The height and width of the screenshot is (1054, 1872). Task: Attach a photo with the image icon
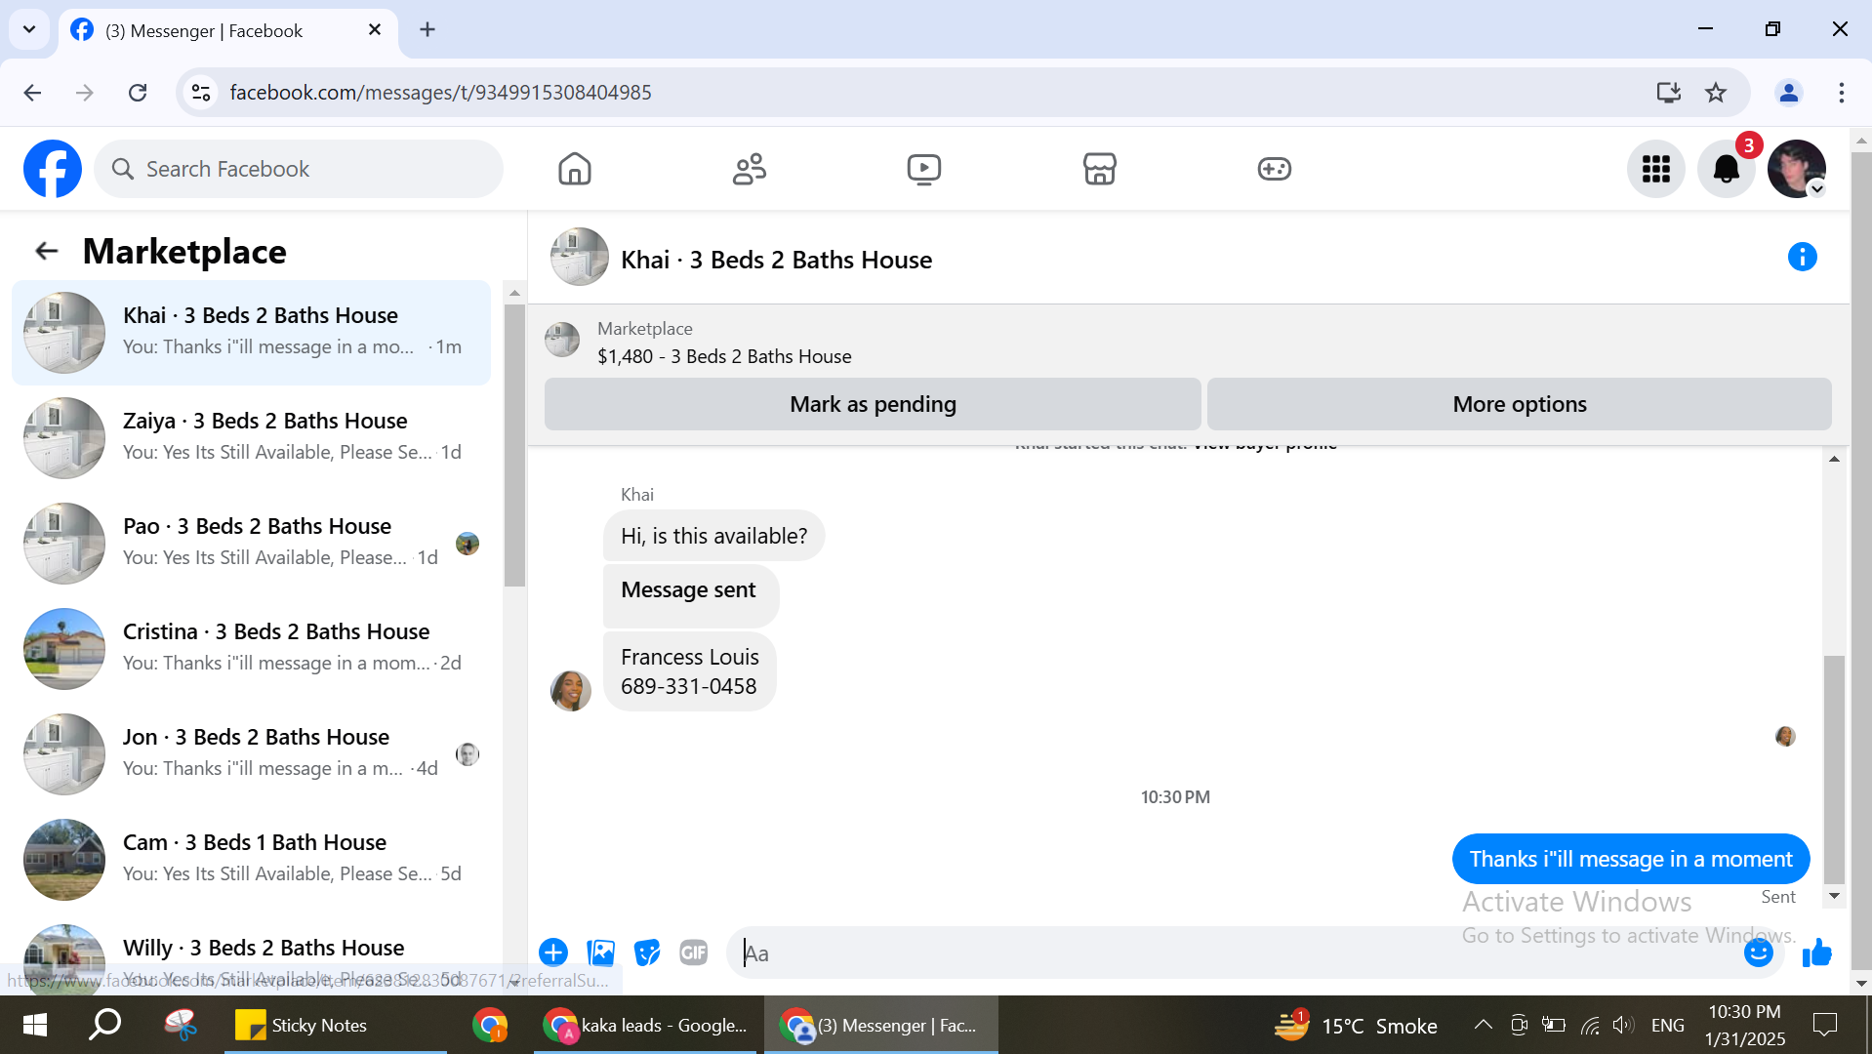click(x=600, y=953)
